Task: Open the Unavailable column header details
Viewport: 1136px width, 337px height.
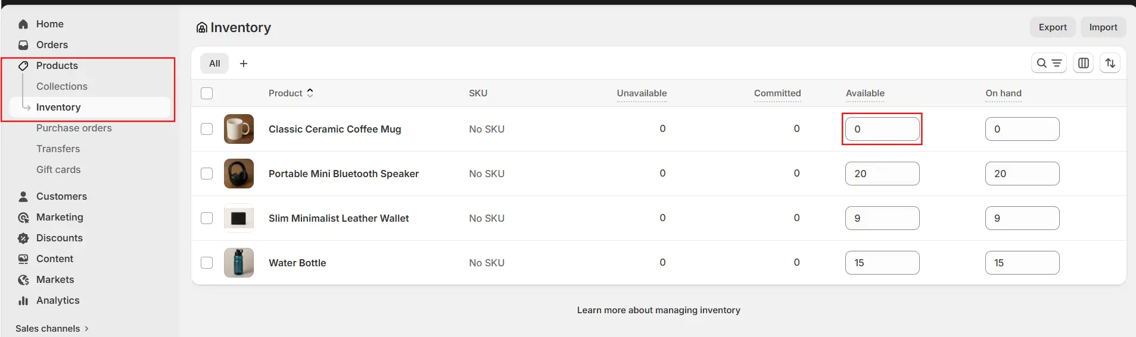Action: click(642, 93)
